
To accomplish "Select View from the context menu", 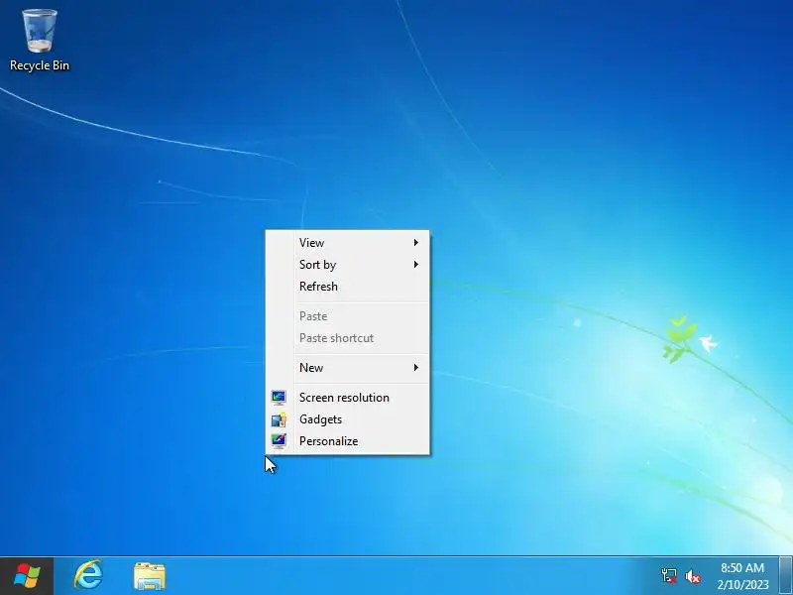I will click(348, 242).
